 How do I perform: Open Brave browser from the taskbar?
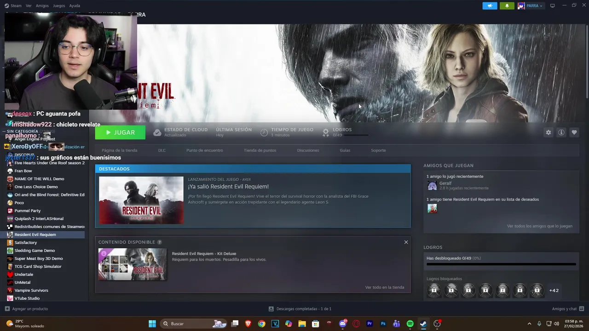(248, 324)
